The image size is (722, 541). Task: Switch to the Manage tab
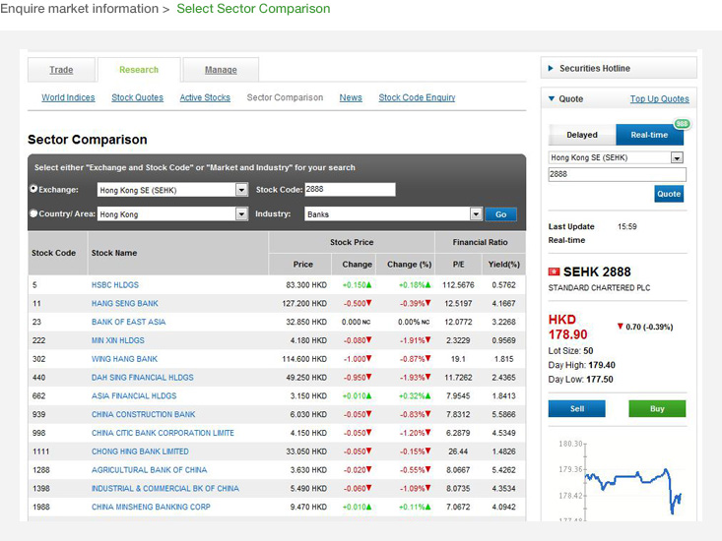point(221,70)
